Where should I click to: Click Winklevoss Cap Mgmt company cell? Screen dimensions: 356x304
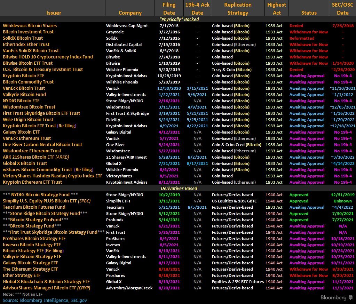pos(127,26)
